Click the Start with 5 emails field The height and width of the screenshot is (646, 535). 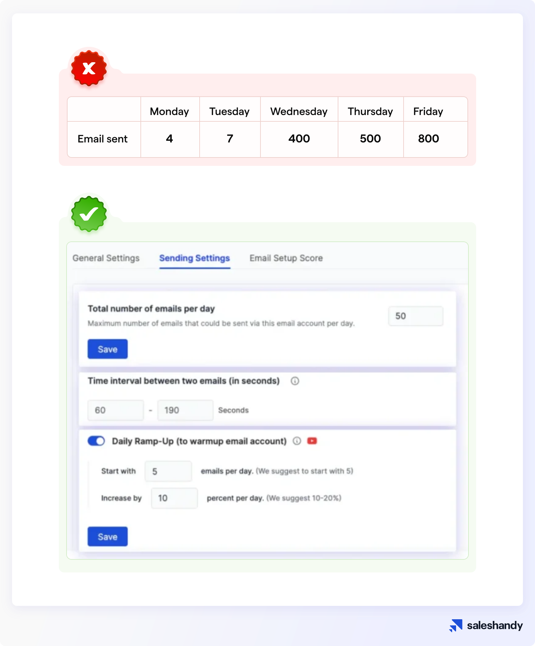(x=168, y=471)
